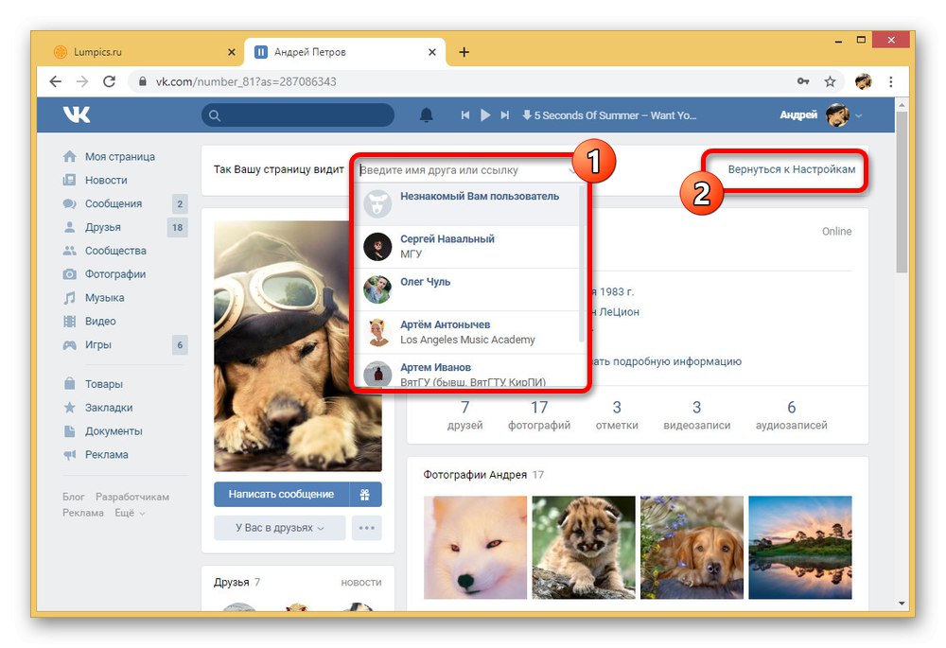Click Вернуться к Настройкам link
The width and height of the screenshot is (946, 648).
[792, 169]
